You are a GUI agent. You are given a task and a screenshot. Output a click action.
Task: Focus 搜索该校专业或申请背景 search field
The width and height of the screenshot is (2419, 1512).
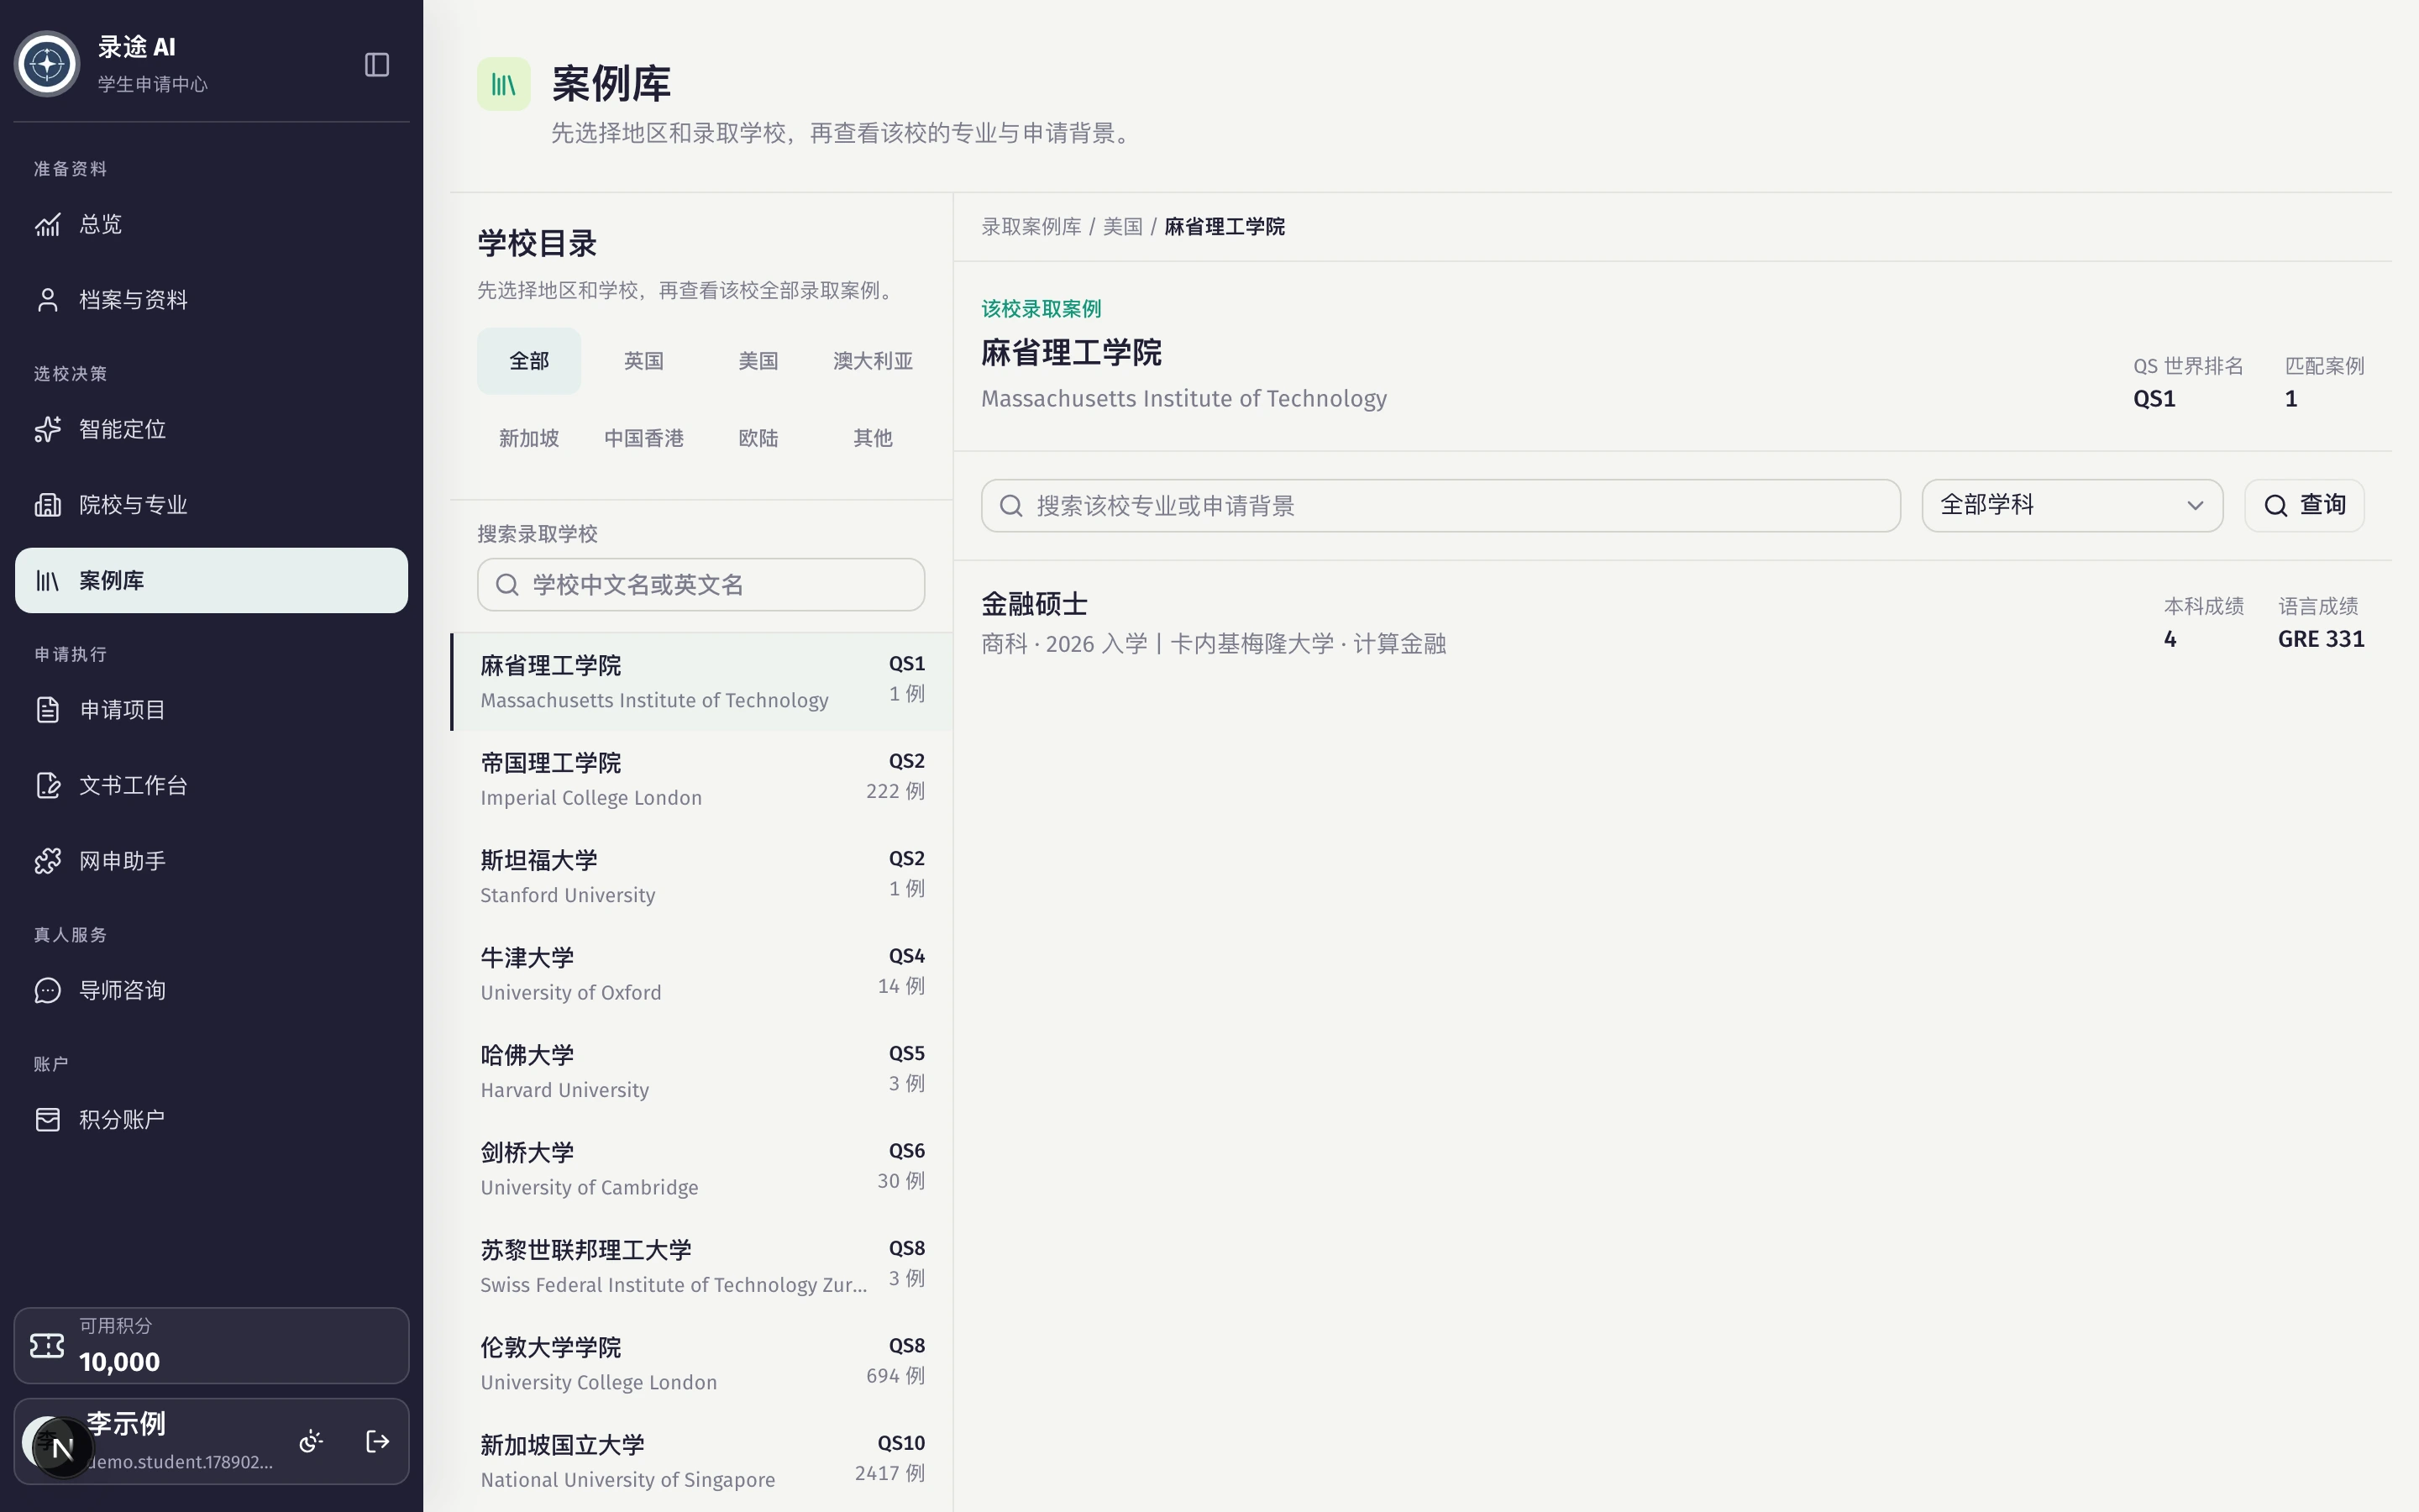(x=1440, y=506)
